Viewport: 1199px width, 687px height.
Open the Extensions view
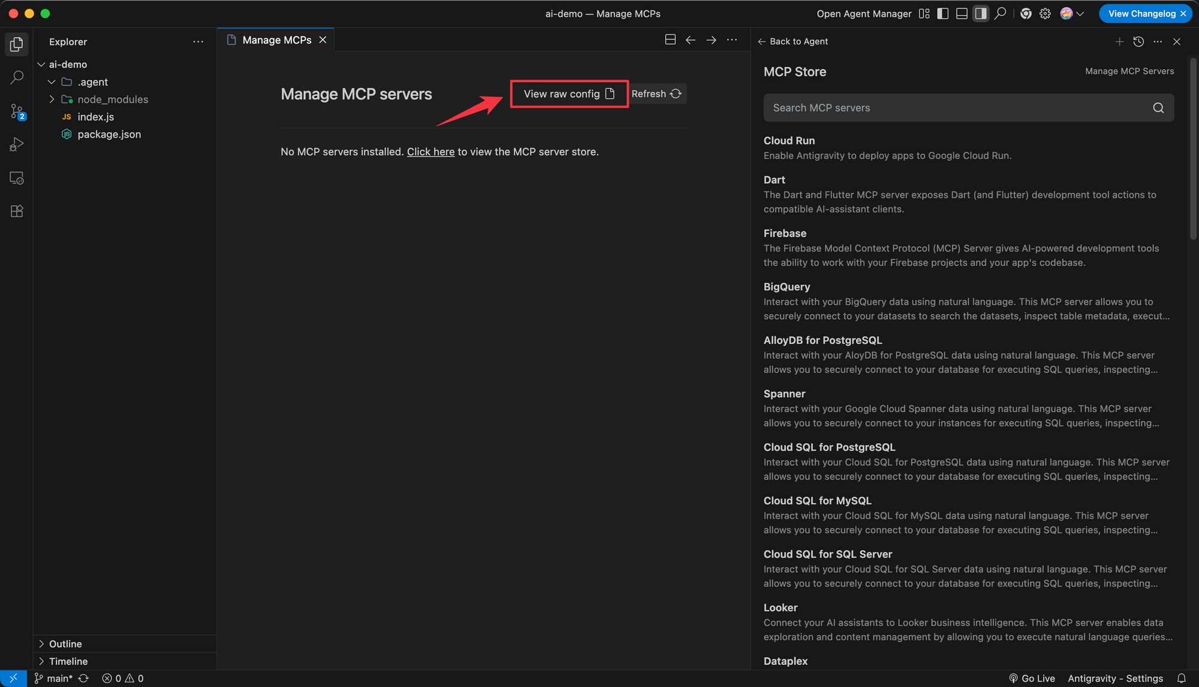point(17,211)
